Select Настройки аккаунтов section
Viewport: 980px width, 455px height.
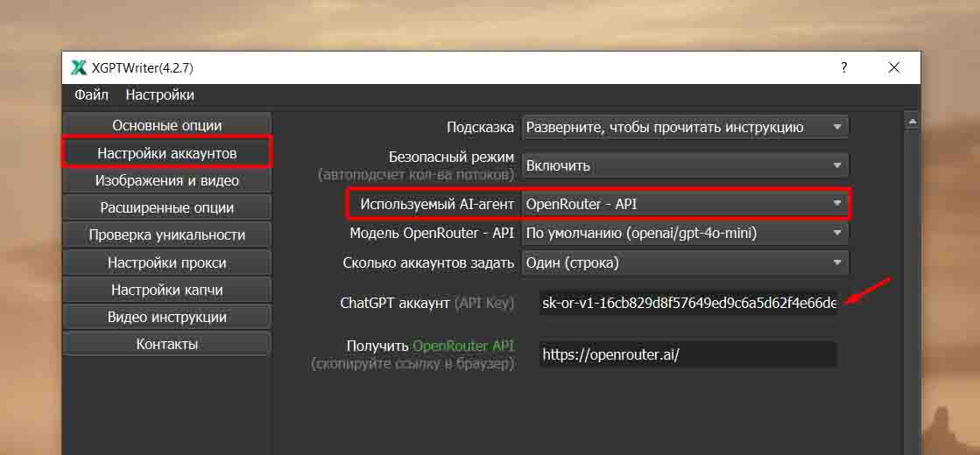pos(167,153)
